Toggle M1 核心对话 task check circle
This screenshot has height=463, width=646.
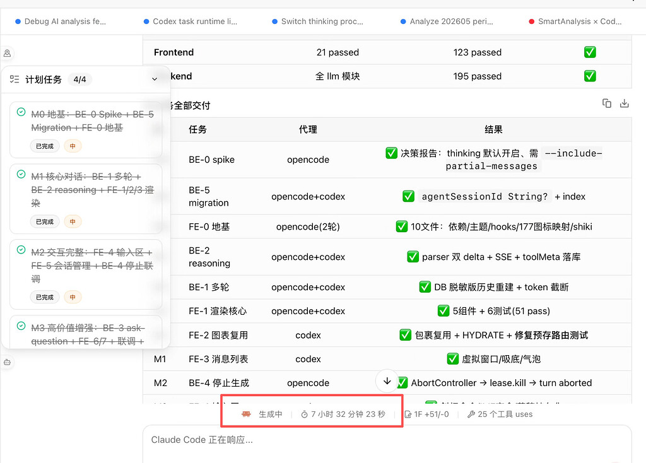pos(21,174)
